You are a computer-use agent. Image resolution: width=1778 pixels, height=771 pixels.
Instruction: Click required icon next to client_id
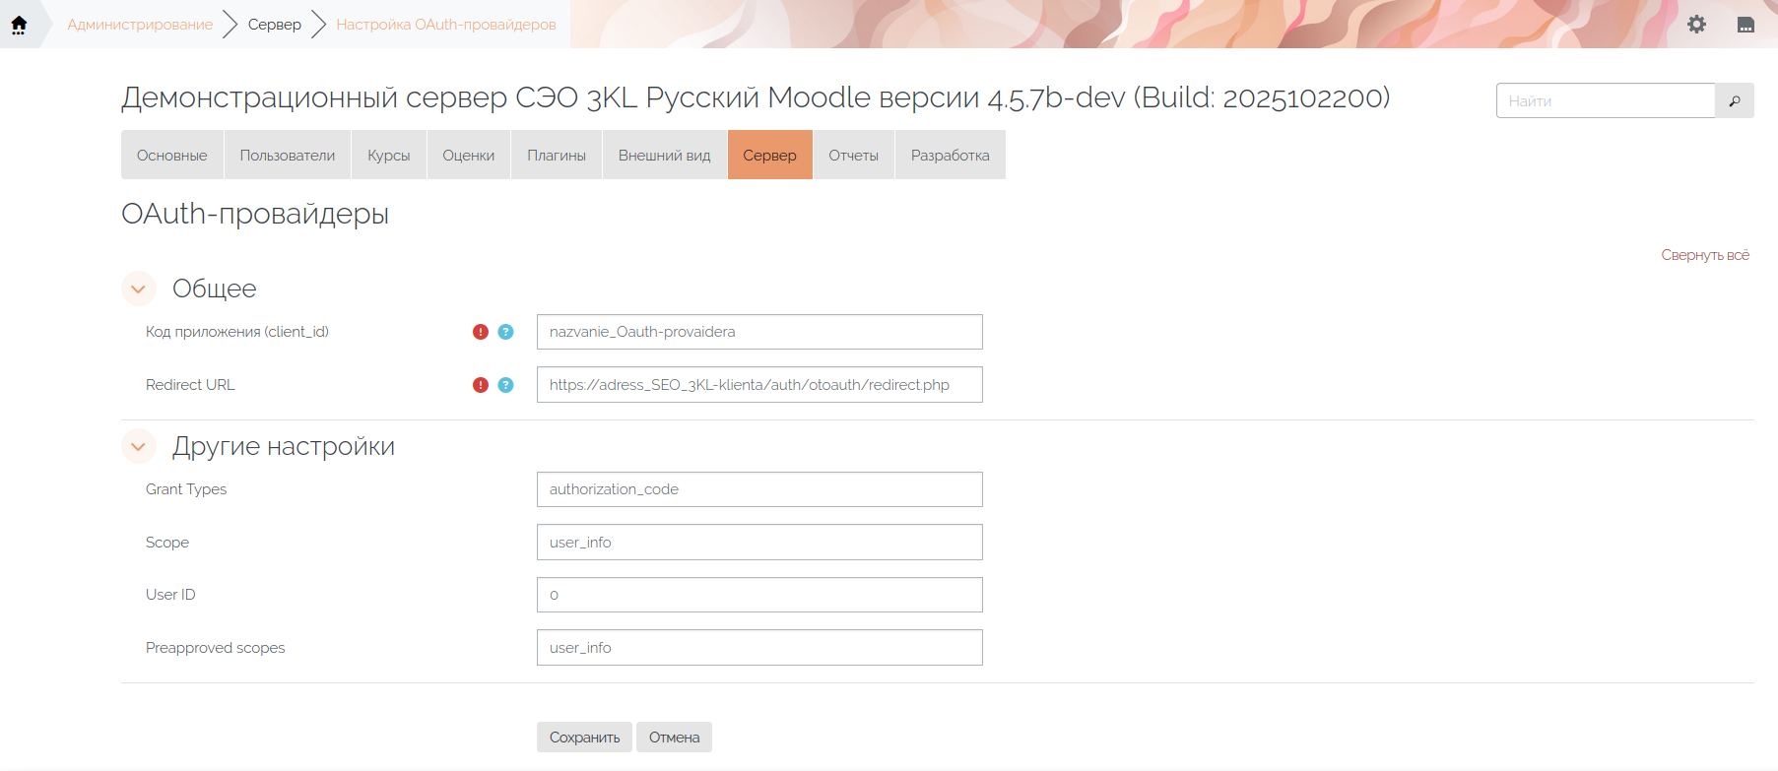[481, 332]
